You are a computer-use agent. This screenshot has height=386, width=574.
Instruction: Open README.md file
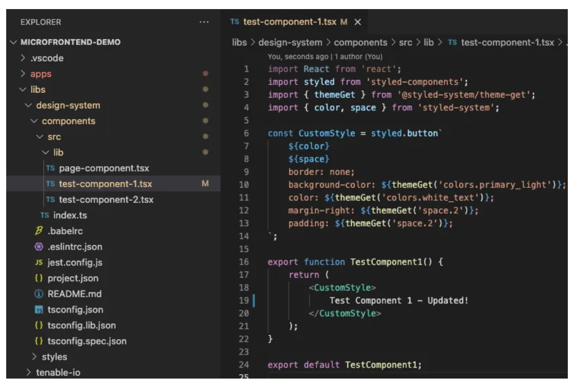(x=75, y=294)
